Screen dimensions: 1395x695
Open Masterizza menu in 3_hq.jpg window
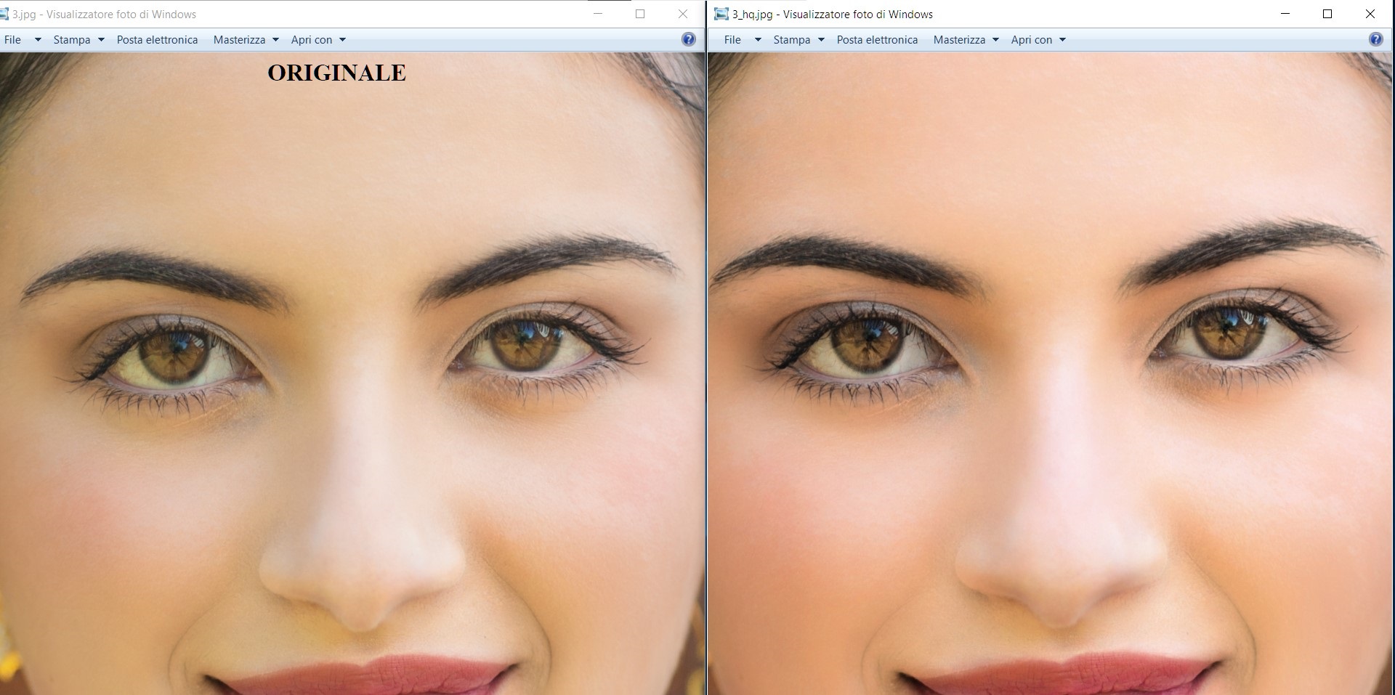coord(959,40)
